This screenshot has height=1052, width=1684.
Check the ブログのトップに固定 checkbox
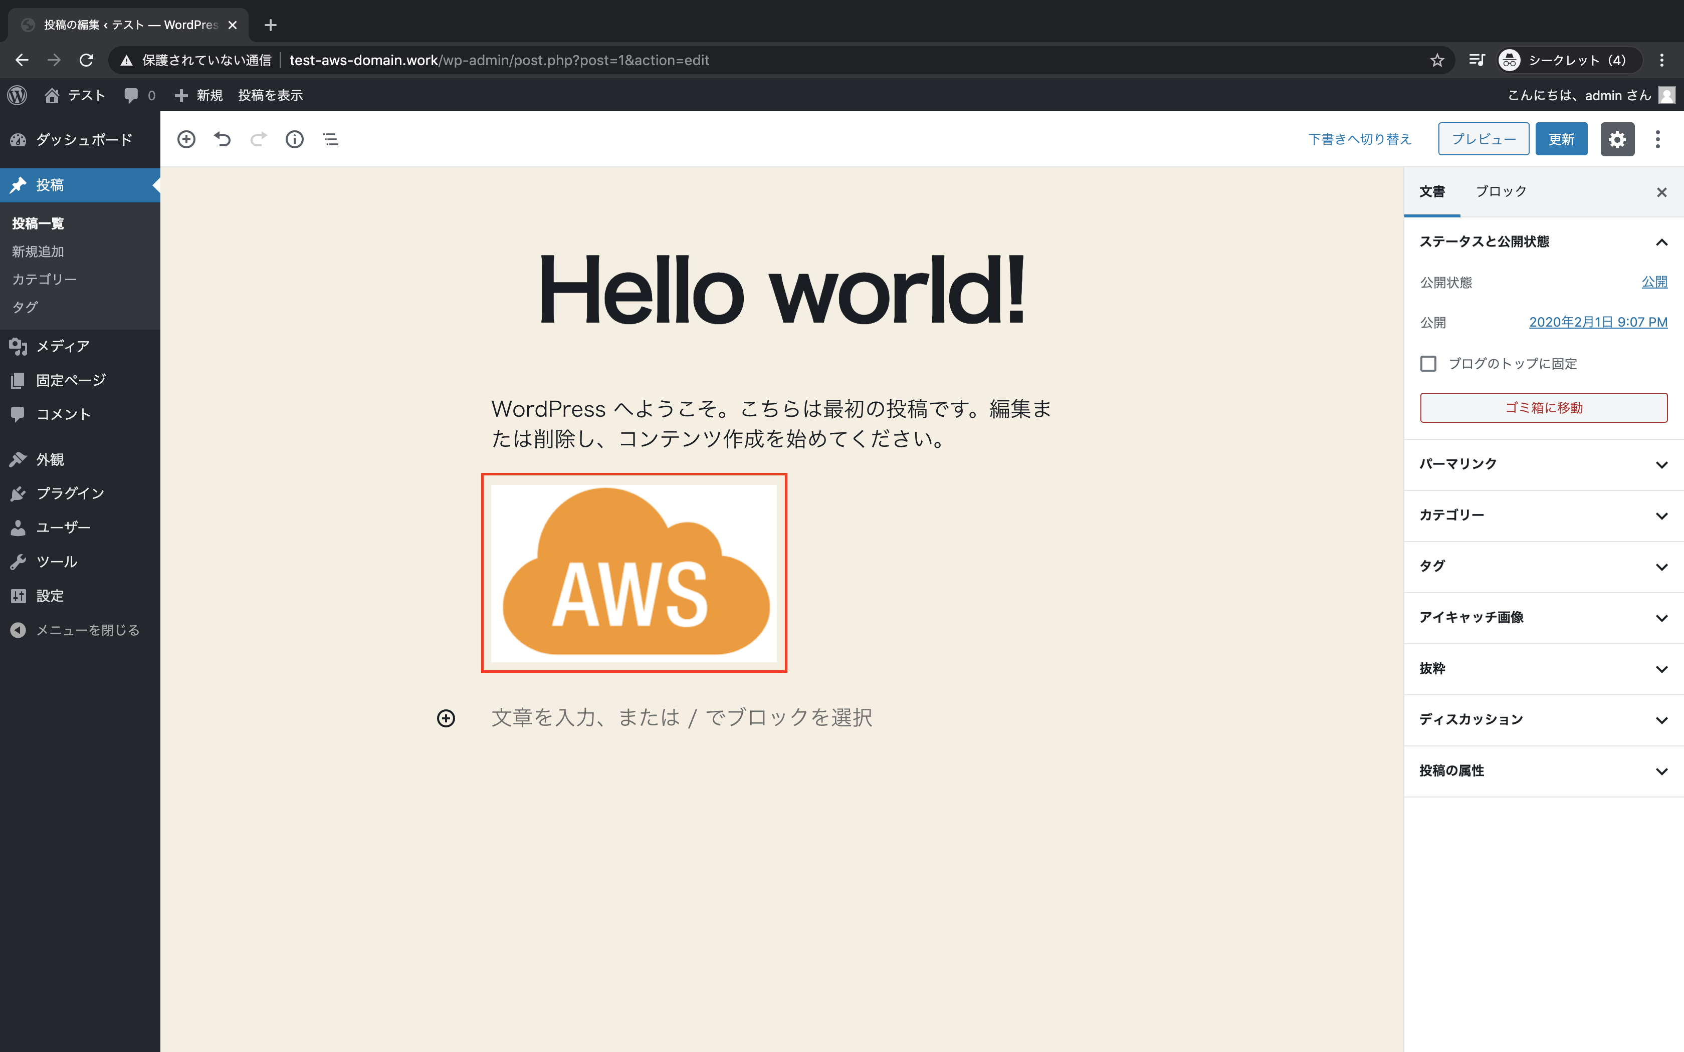[1428, 364]
